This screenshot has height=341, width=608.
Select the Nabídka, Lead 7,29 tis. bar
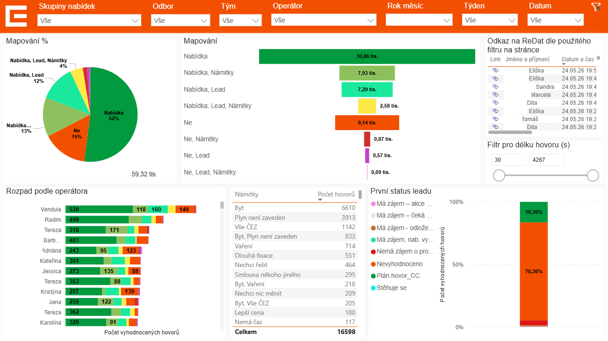pyautogui.click(x=367, y=89)
